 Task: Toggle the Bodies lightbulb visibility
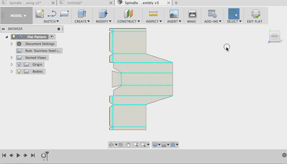[19, 71]
